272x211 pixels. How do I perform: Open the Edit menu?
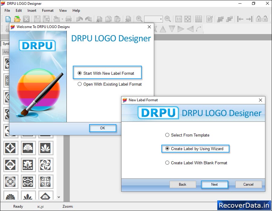(x=19, y=11)
